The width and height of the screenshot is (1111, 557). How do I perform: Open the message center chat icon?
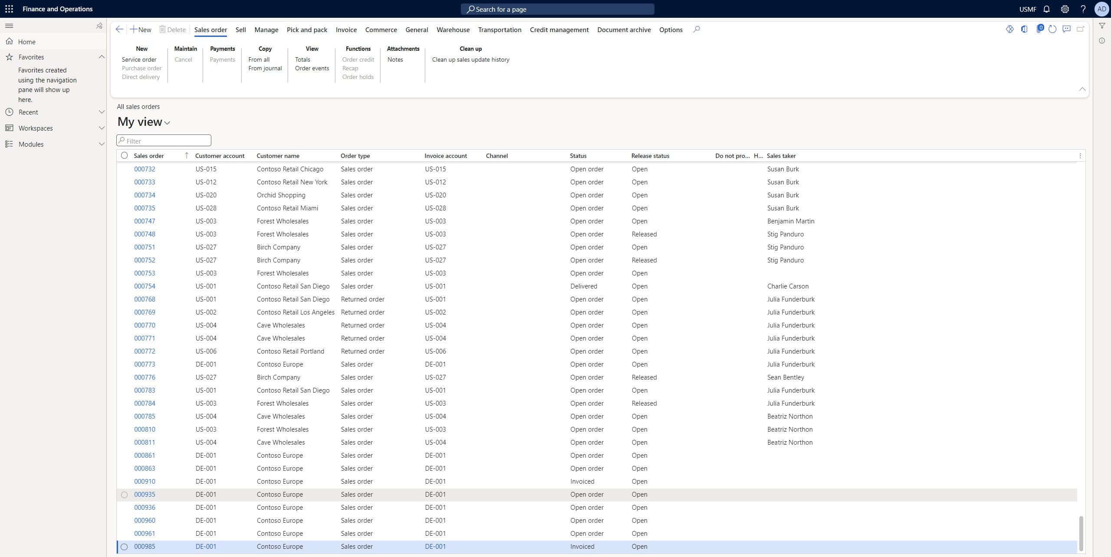[1066, 29]
